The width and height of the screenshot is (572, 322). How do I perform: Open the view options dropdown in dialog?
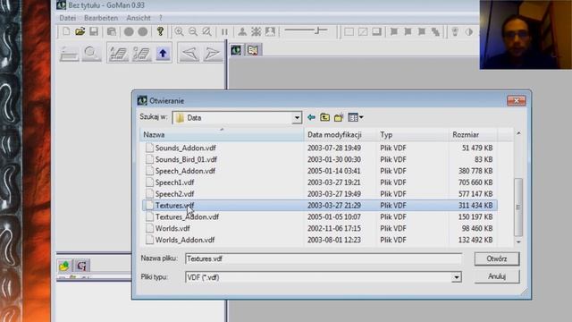(356, 117)
